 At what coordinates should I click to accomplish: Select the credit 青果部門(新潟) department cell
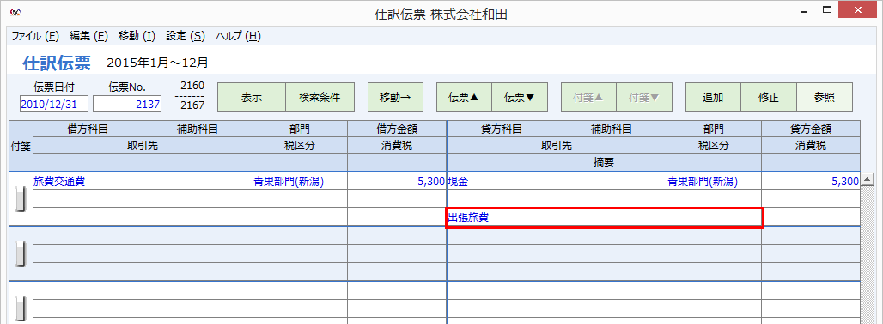[714, 182]
